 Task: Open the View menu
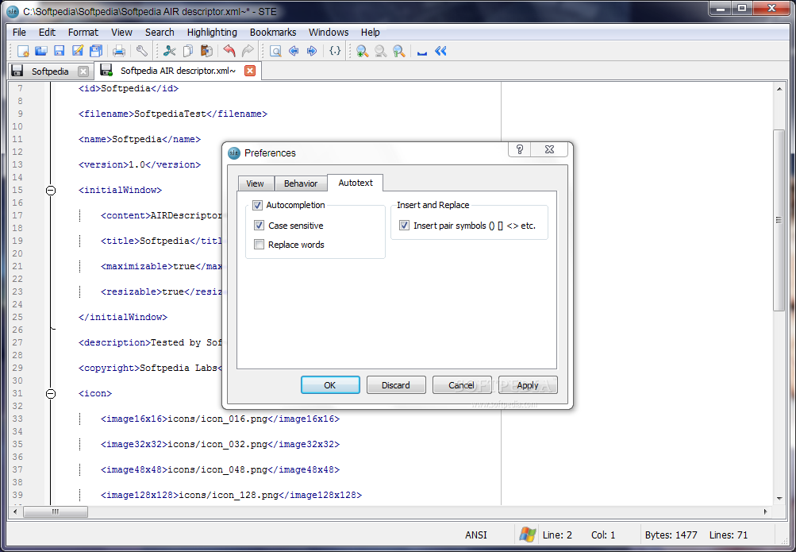(121, 32)
